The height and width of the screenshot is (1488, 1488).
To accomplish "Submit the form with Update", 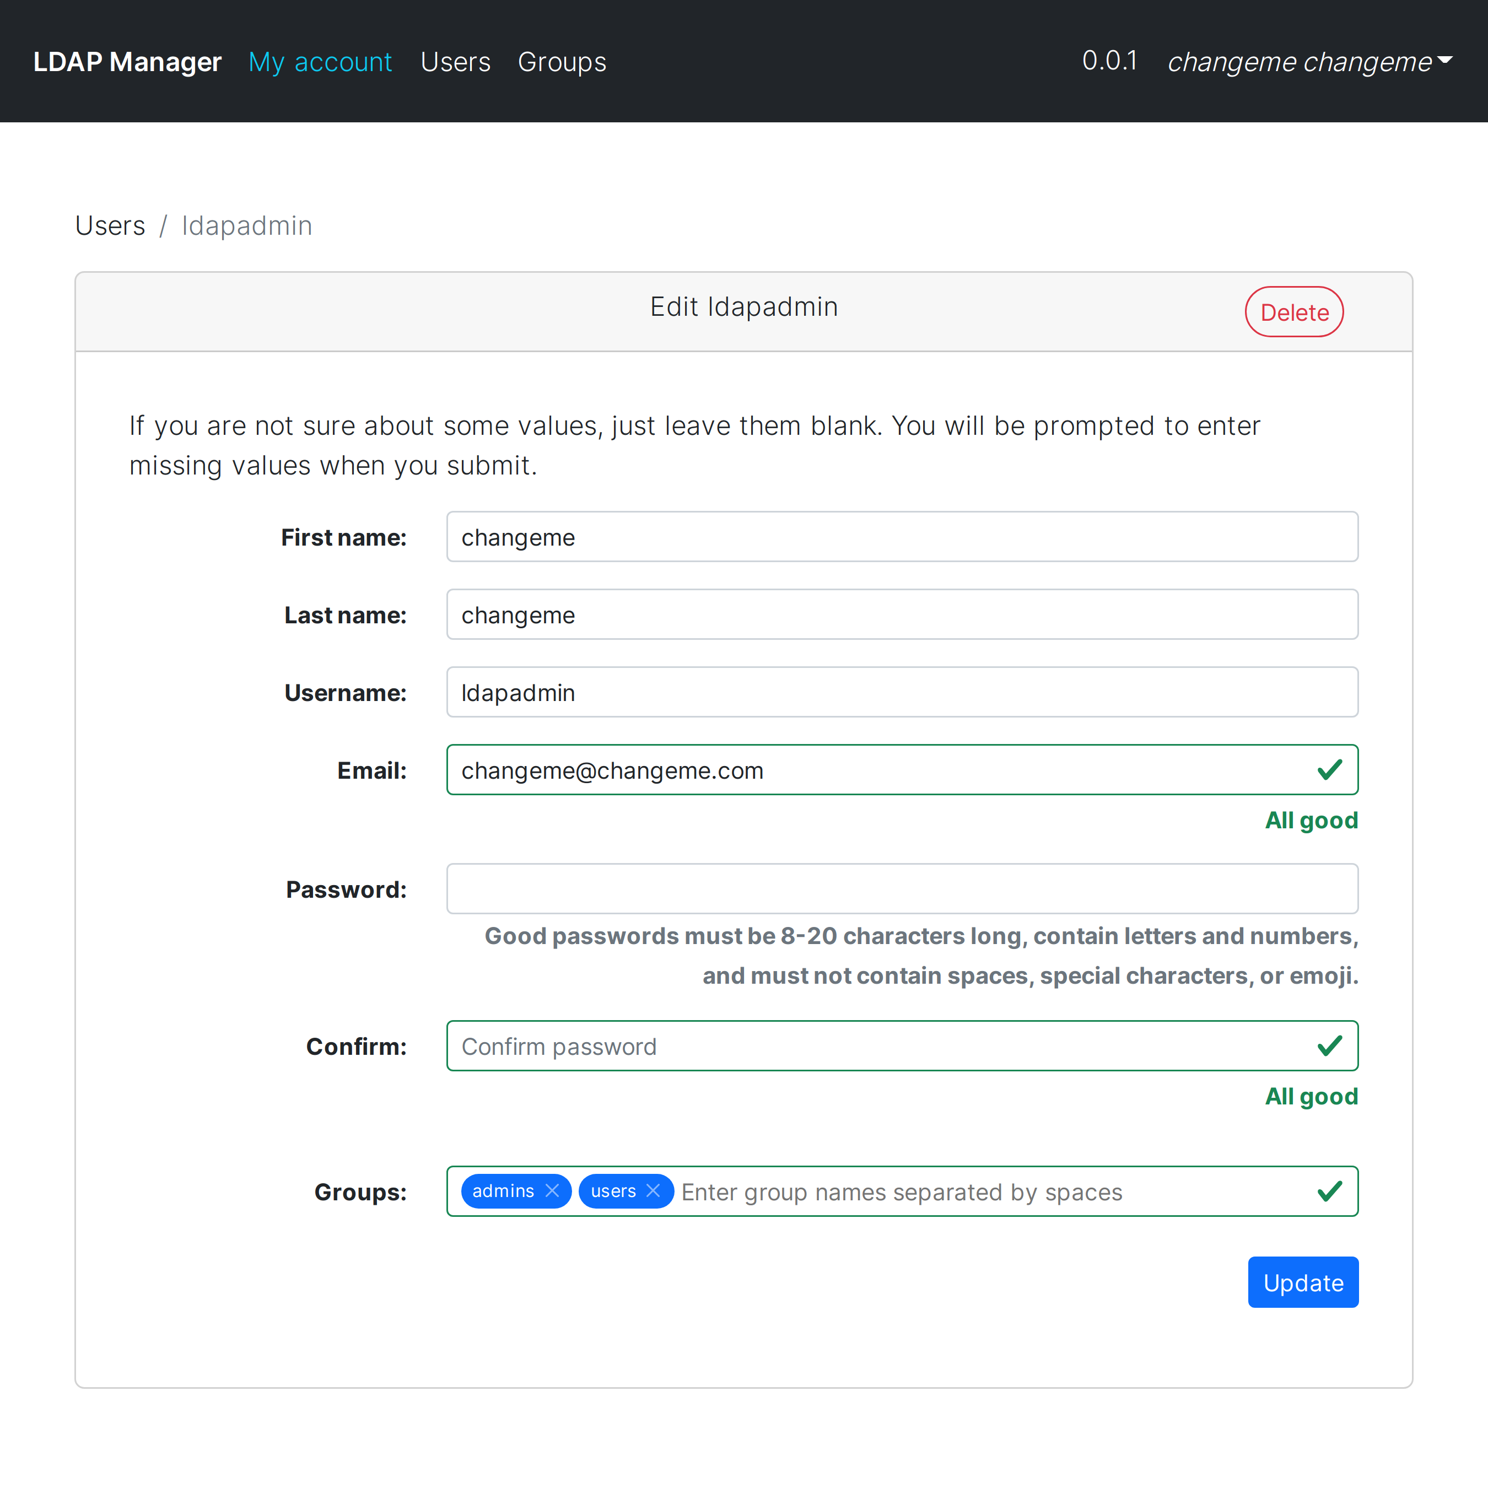I will coord(1302,1282).
